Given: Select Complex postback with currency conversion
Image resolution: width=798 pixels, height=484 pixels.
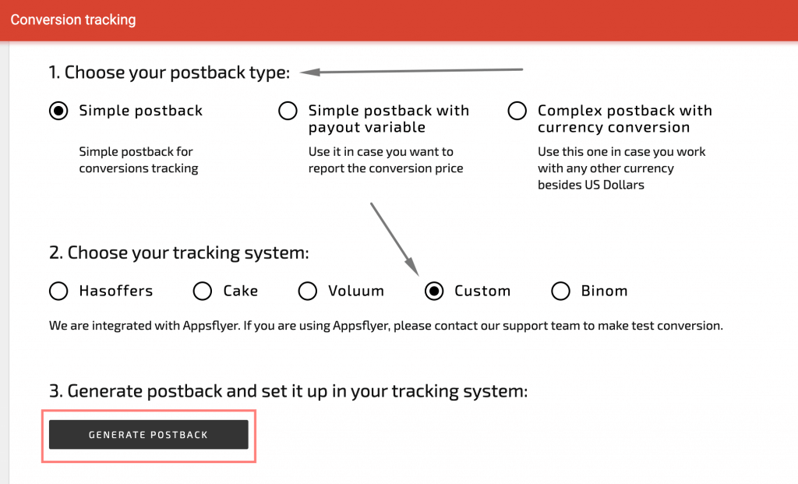Looking at the screenshot, I should point(517,111).
